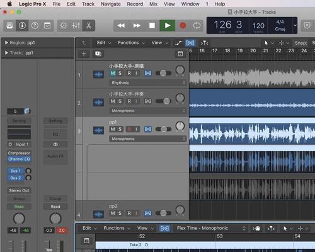Open the Track menu
The image size is (315, 252).
88,4
